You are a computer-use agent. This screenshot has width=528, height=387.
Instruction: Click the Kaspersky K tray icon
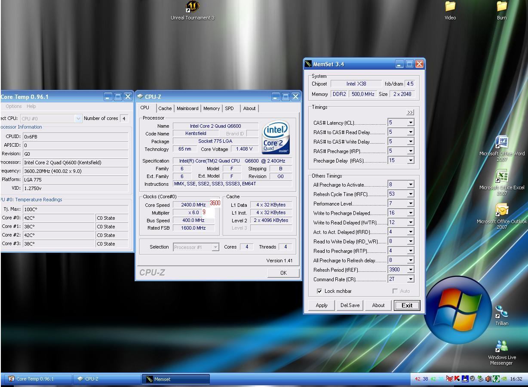point(457,379)
